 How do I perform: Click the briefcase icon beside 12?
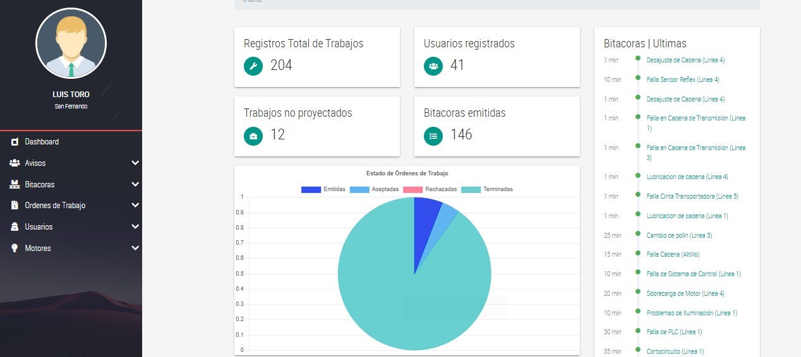[253, 135]
